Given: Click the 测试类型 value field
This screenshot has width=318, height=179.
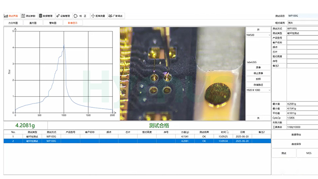Looking at the screenshot, I should coord(302,33).
